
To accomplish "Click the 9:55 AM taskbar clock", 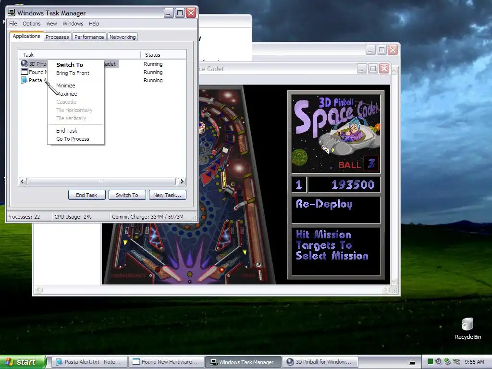I will [x=474, y=362].
